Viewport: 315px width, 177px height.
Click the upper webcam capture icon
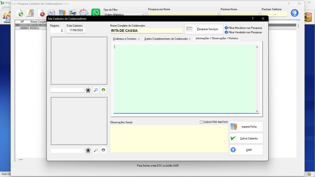[88, 90]
